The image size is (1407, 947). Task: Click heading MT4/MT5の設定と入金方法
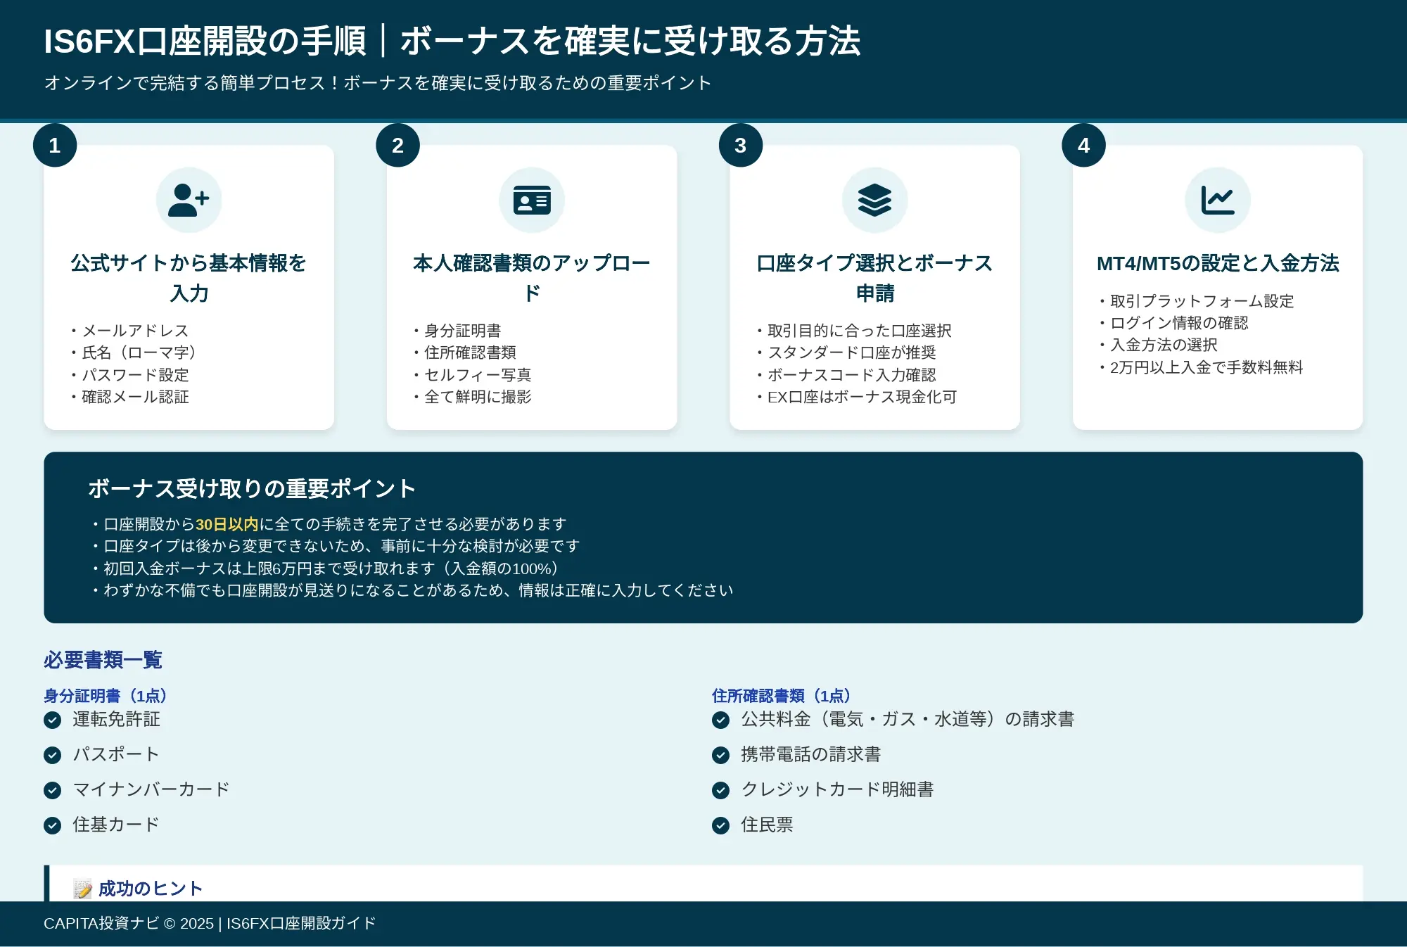1218,263
